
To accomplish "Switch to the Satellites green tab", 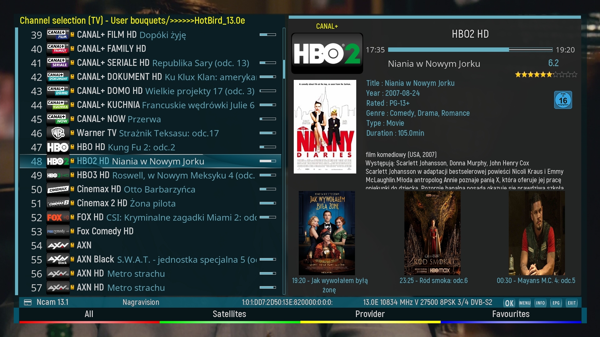I will coord(230,315).
